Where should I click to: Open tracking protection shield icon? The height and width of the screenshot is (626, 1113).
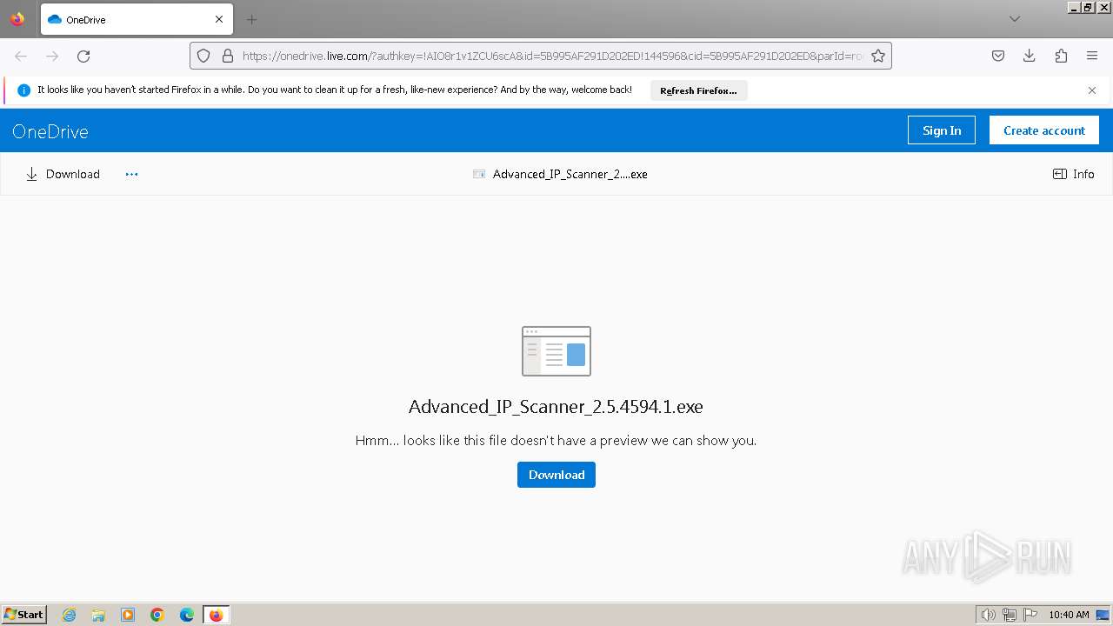point(203,56)
